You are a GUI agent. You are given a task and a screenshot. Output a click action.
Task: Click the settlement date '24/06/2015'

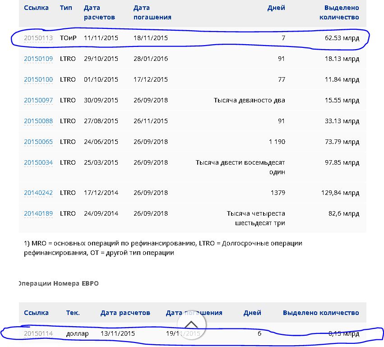[x=101, y=142]
